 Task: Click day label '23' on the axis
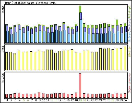pyautogui.click(x=97, y=100)
